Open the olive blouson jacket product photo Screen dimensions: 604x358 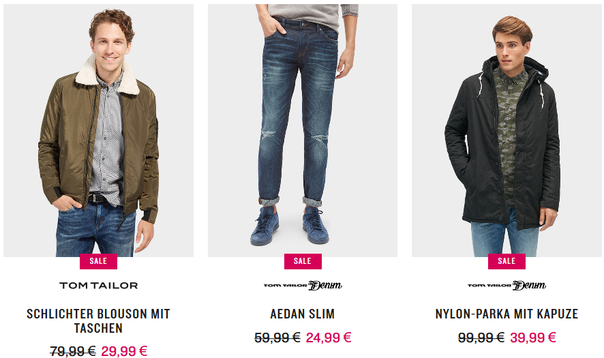(98, 130)
